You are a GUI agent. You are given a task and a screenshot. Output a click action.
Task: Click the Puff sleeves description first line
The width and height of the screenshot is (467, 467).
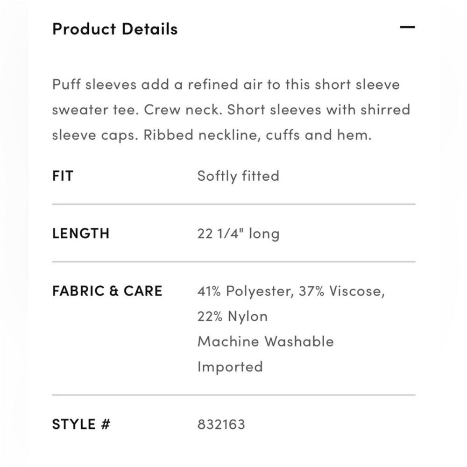tap(226, 84)
